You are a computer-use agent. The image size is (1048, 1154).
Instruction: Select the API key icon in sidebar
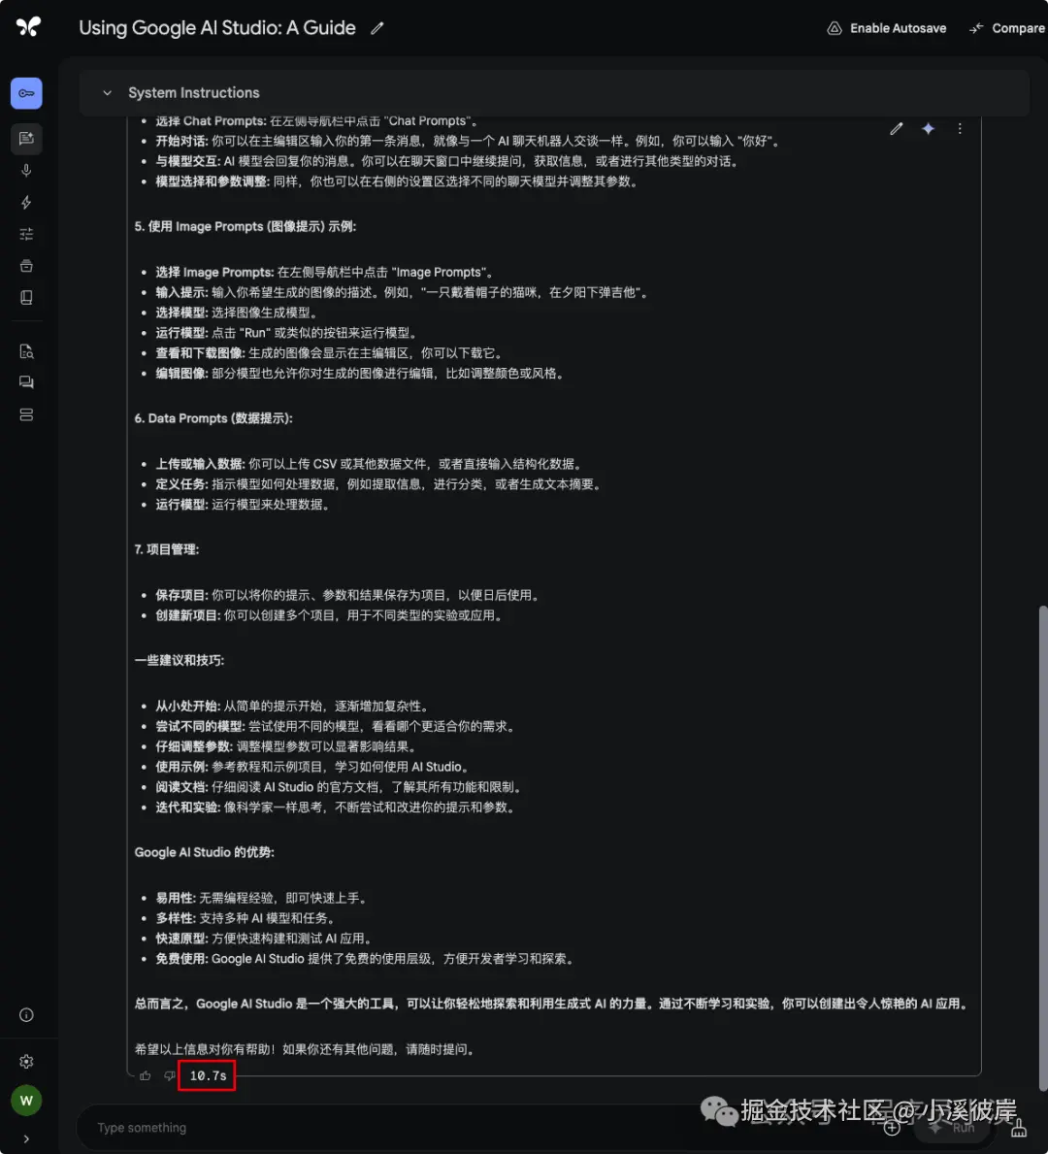click(x=26, y=93)
